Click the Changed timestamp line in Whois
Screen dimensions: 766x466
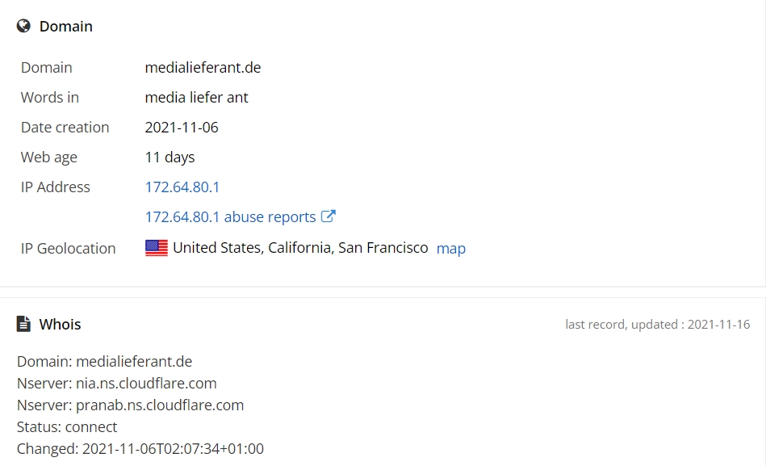(x=140, y=449)
